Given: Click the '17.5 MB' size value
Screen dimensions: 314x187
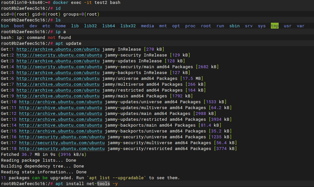Looking at the screenshot, I should coord(192,79).
